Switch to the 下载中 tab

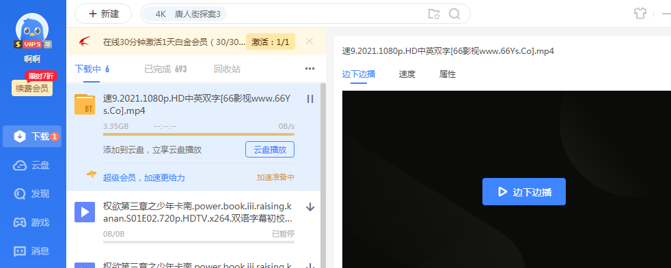92,69
